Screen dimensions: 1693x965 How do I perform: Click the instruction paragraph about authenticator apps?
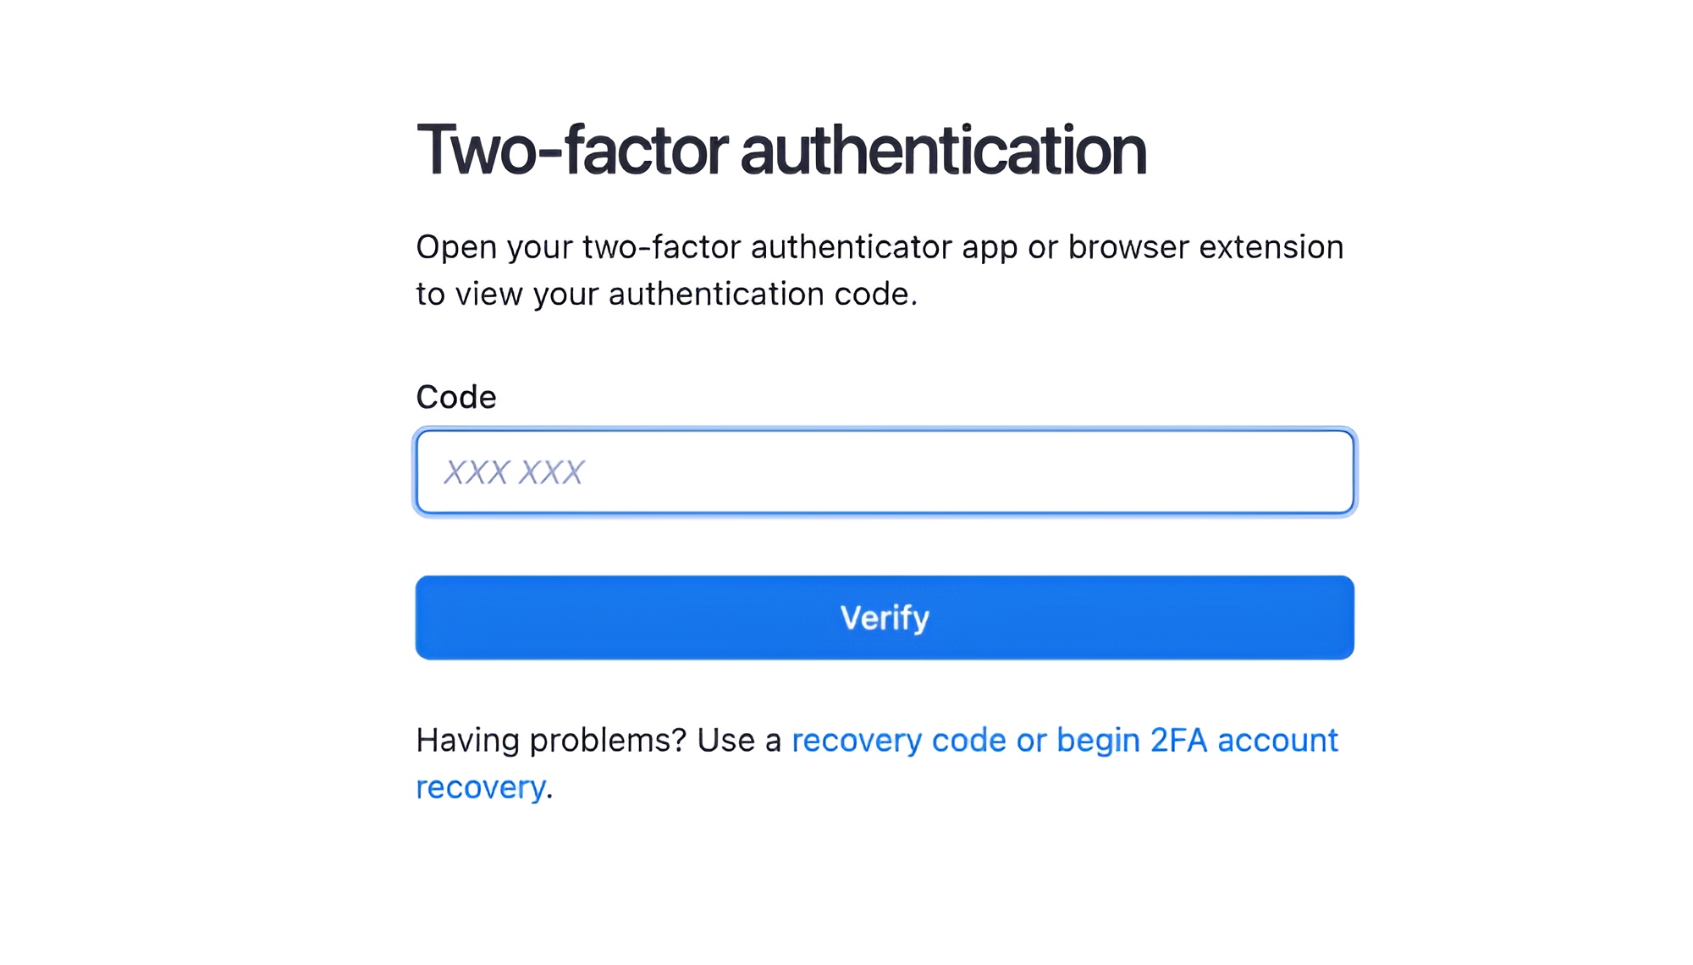pos(879,271)
